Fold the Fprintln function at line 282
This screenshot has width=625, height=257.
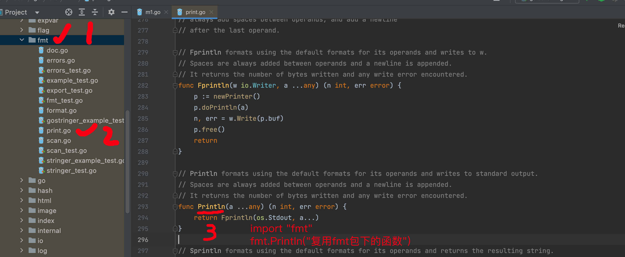point(175,86)
